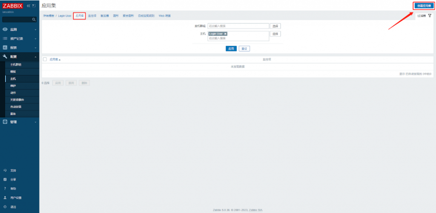Screen dimensions: 436x213
Task: Open 关联项事件 in configuration submenu
Action: pyautogui.click(x=17, y=99)
